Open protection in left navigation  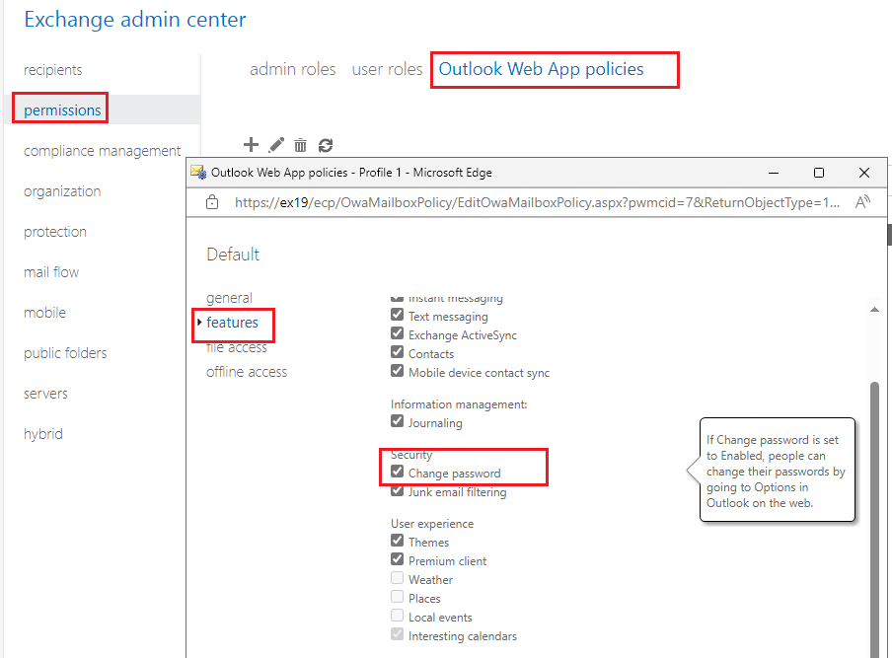click(55, 232)
